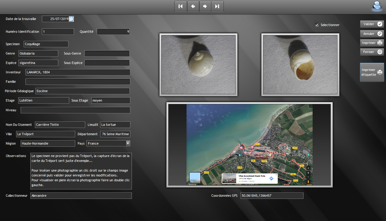Jump to the last record
386x221 pixels.
point(217,6)
